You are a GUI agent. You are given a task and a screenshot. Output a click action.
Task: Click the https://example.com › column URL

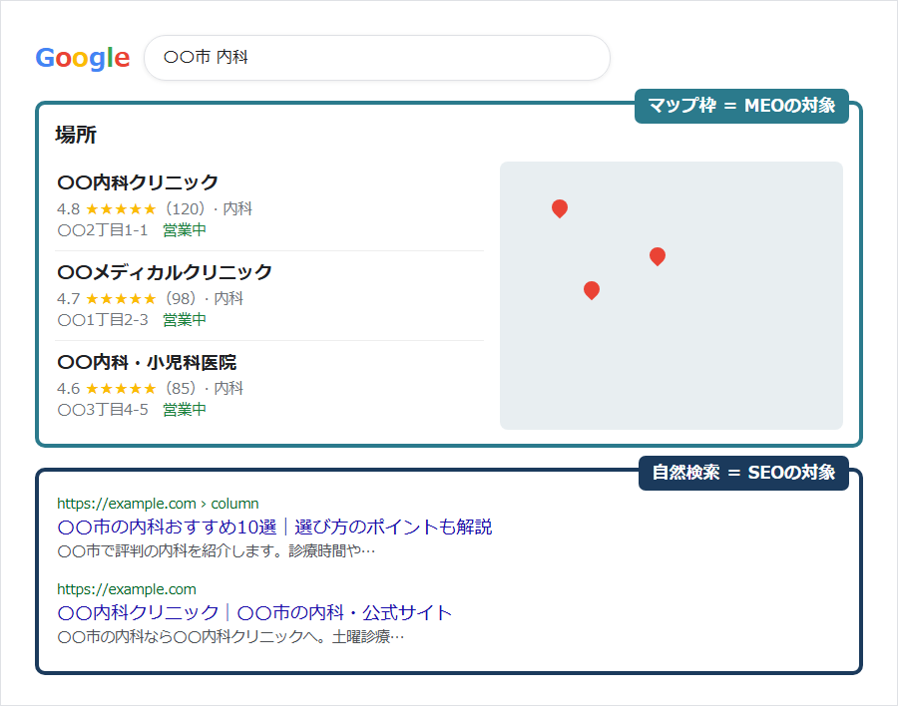coord(158,504)
